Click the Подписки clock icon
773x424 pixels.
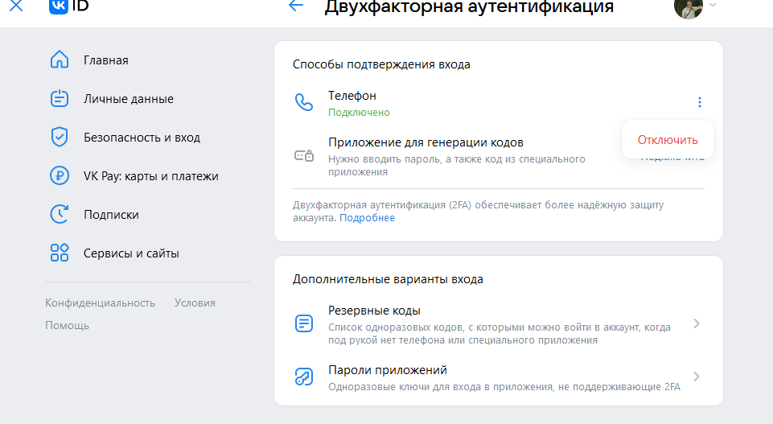tap(60, 215)
